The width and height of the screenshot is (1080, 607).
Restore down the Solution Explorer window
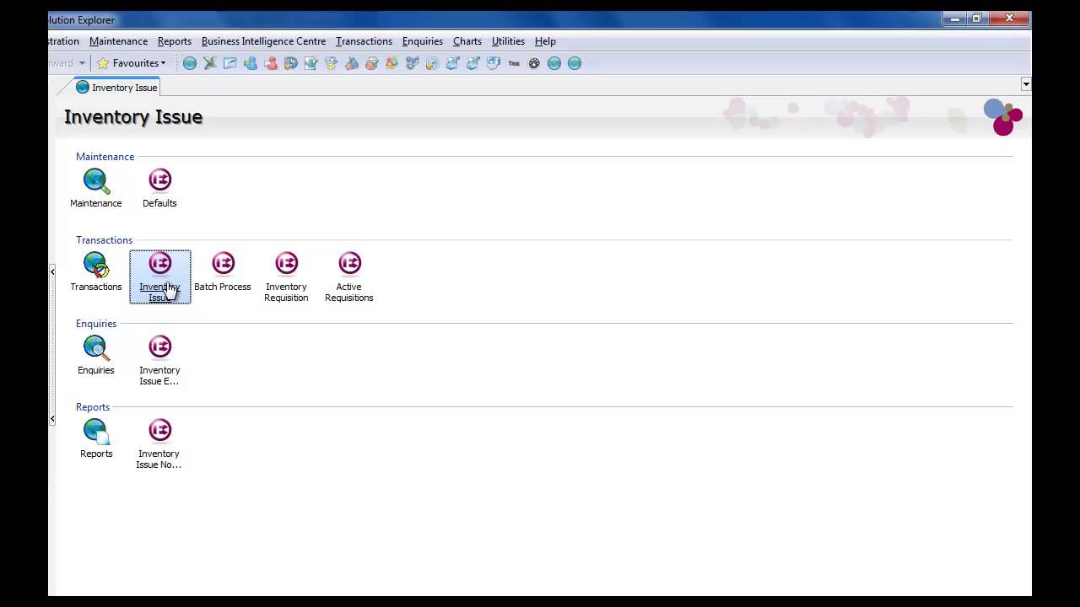(x=976, y=18)
